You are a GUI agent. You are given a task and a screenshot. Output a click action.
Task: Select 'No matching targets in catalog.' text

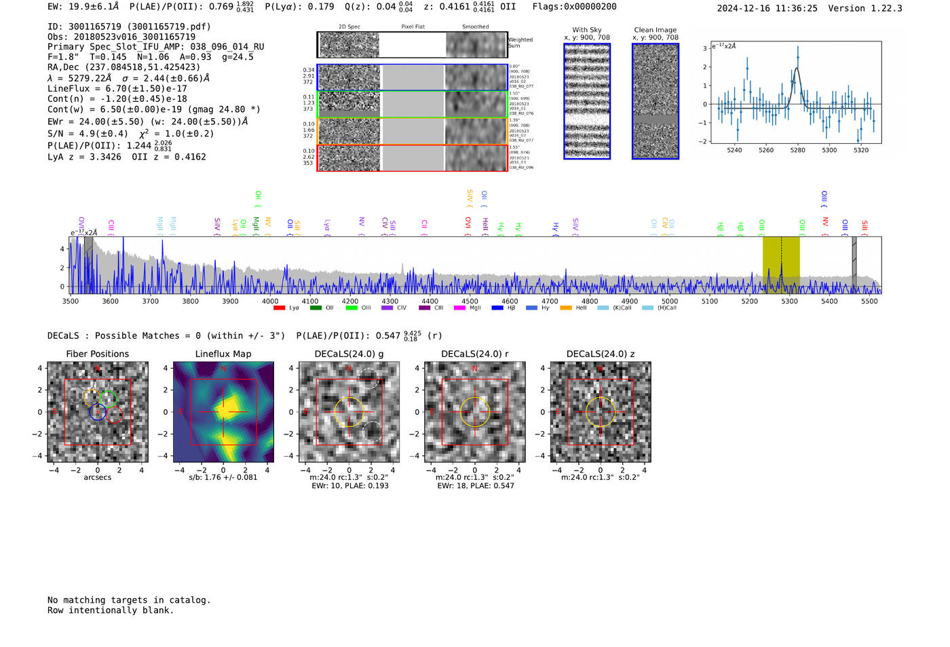tap(129, 600)
